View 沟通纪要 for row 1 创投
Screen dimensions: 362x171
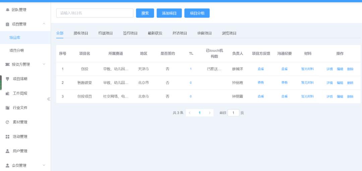point(285,69)
